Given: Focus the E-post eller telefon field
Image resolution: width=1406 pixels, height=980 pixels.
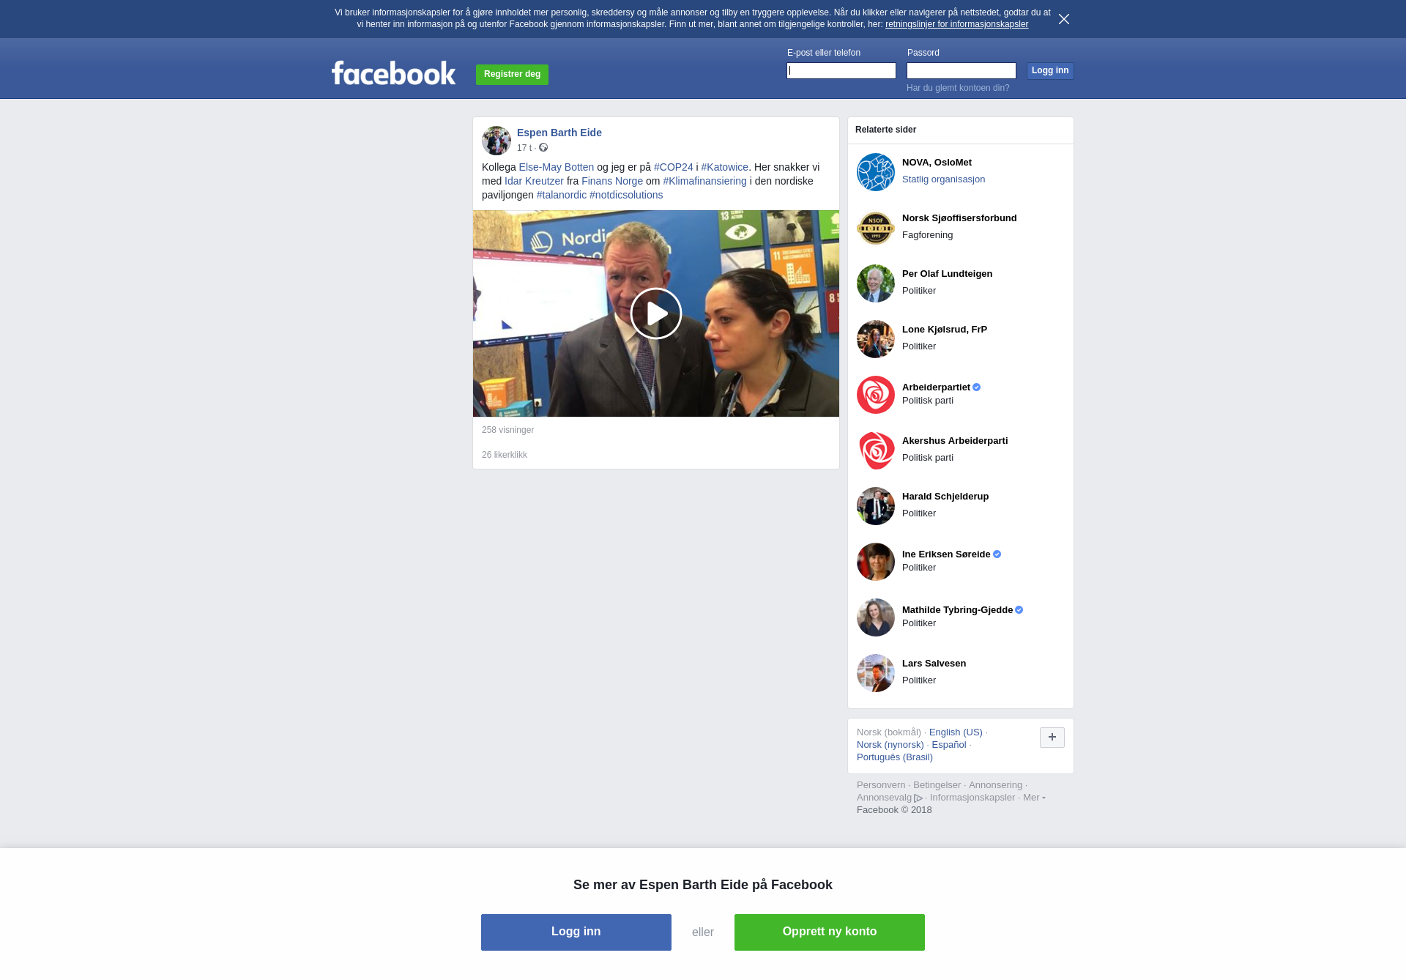Looking at the screenshot, I should point(841,70).
